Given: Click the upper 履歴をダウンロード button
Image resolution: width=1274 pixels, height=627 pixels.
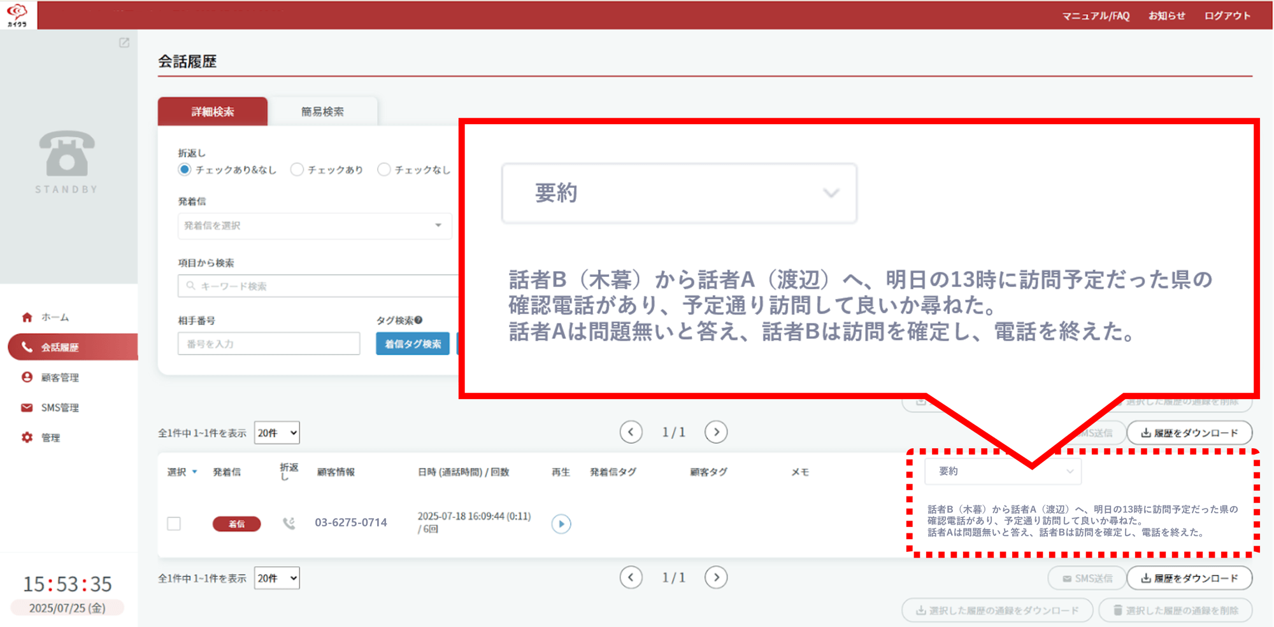Looking at the screenshot, I should (x=1189, y=433).
